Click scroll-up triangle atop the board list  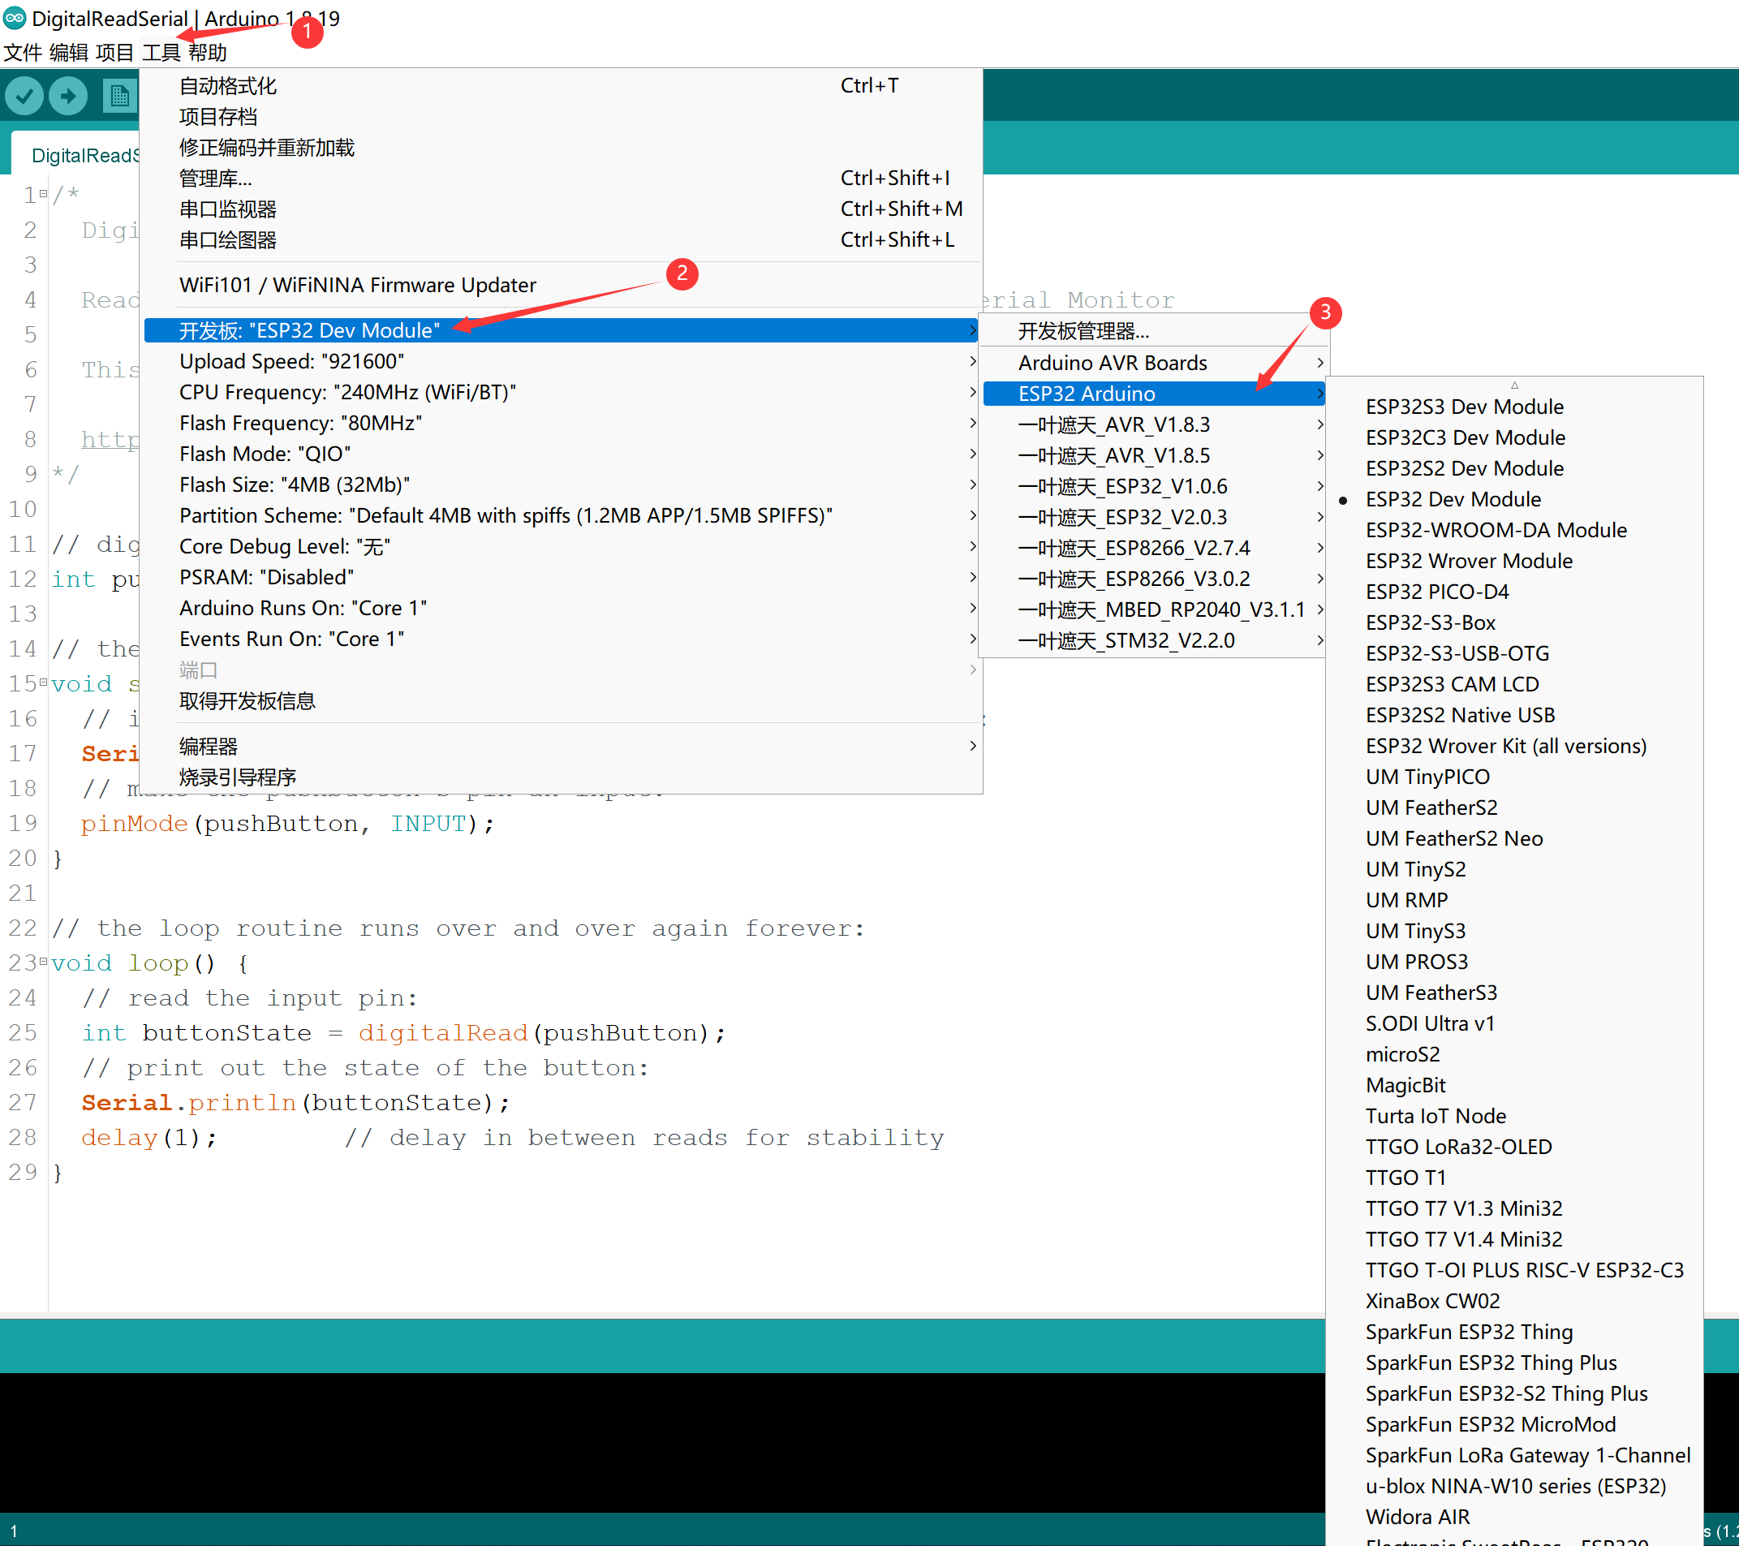1513,385
